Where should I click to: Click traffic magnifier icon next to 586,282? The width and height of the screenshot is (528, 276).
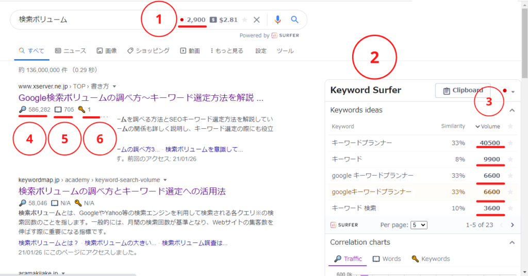coord(23,109)
